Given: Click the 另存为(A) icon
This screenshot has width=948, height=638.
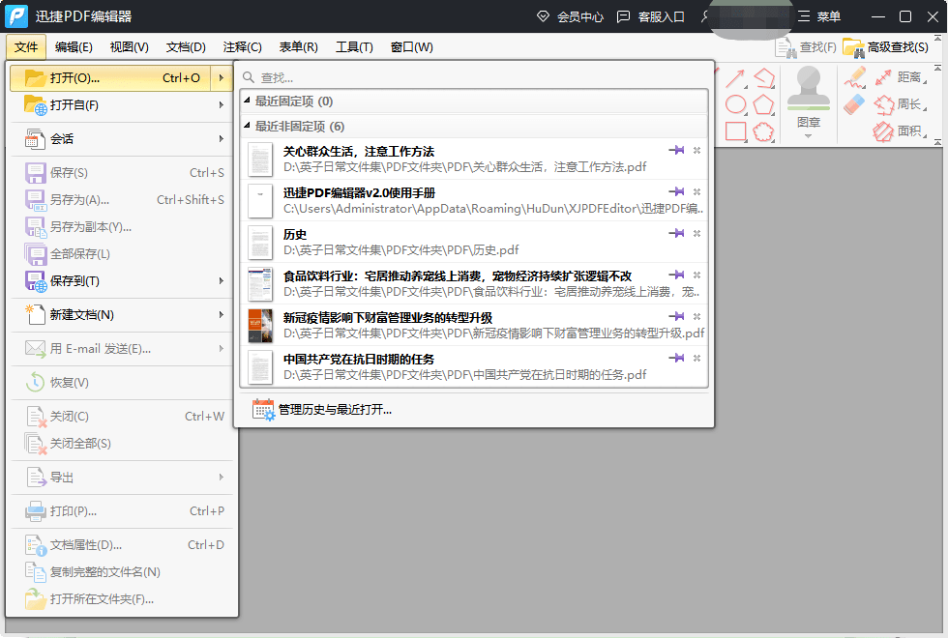Looking at the screenshot, I should [35, 200].
